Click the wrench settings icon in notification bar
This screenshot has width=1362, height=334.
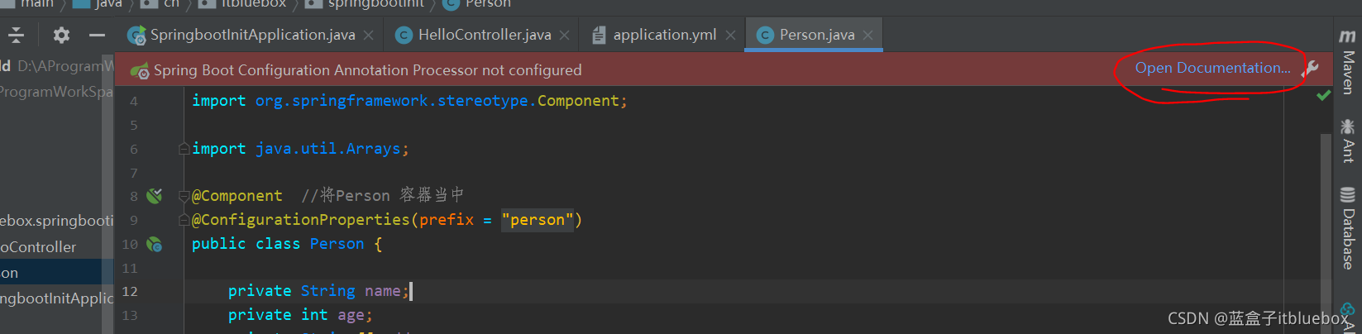[1311, 69]
